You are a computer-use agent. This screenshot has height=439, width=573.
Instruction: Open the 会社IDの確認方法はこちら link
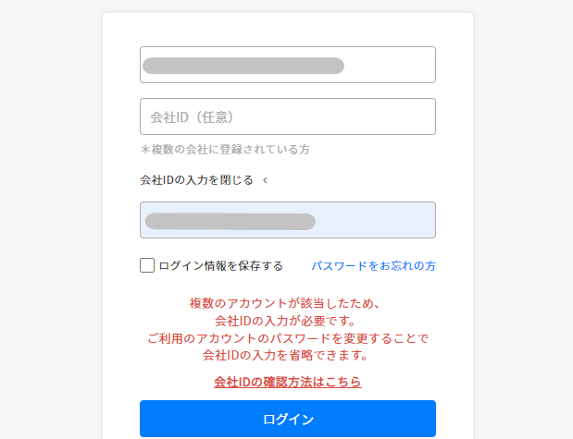click(287, 381)
